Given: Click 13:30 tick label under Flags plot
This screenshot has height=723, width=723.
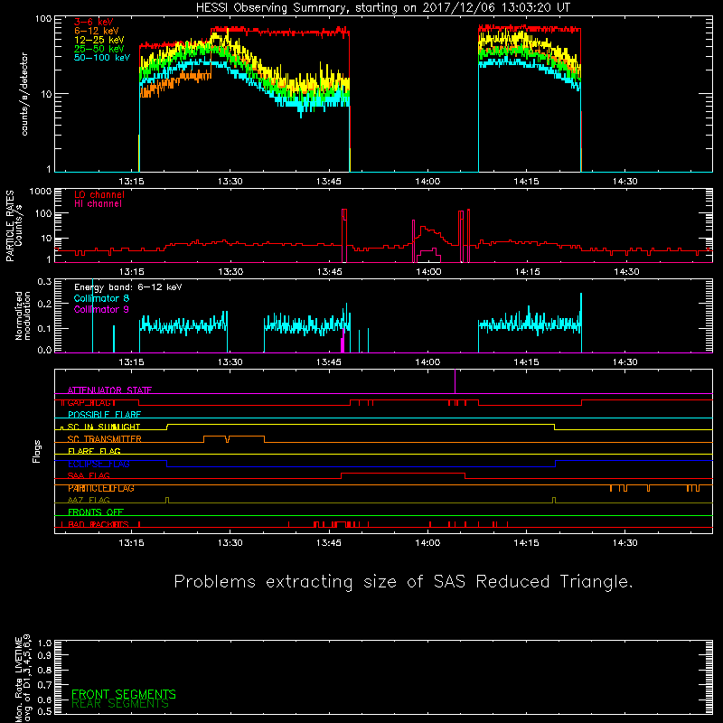Looking at the screenshot, I should (x=230, y=543).
